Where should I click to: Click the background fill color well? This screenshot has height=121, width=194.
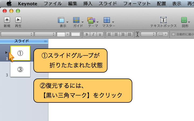(x=75, y=34)
